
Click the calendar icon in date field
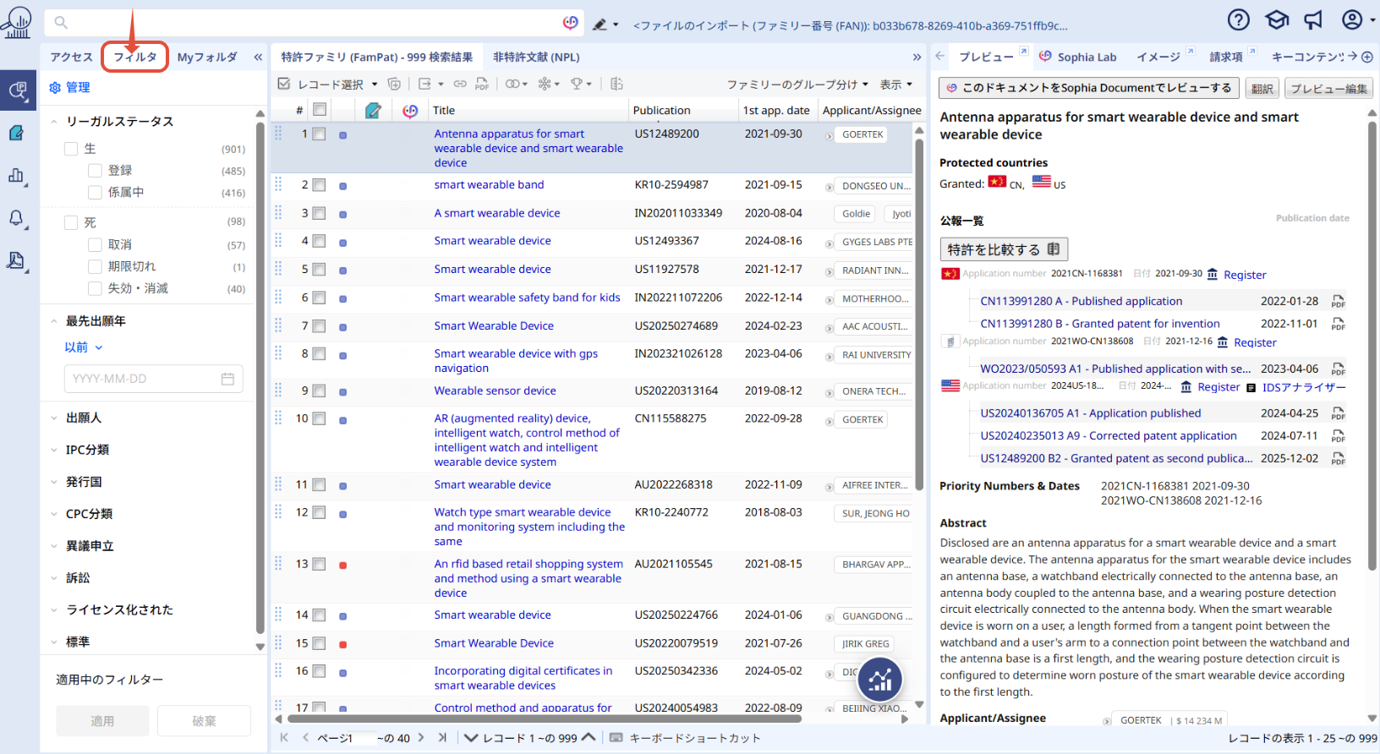tap(227, 379)
